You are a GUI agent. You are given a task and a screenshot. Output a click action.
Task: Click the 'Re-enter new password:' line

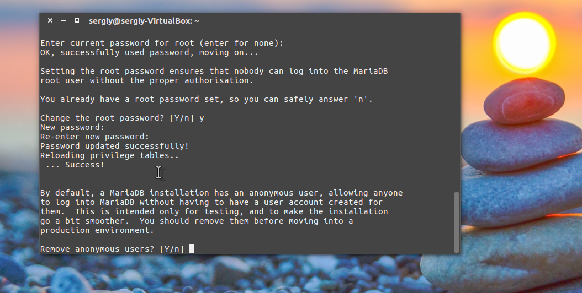click(94, 137)
